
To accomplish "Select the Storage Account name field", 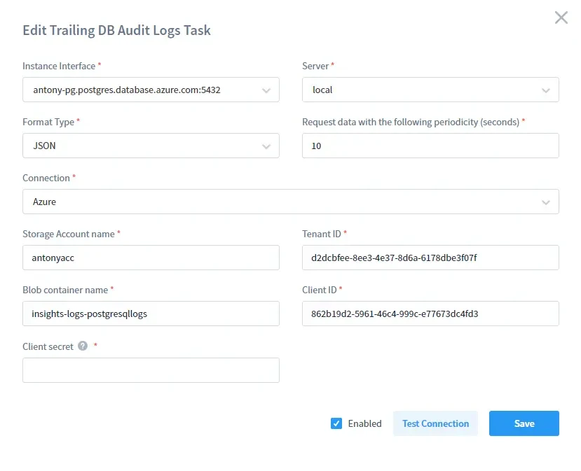I will (151, 258).
